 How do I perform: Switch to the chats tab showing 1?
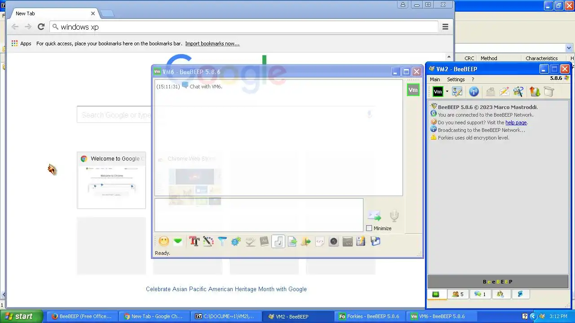pyautogui.click(x=480, y=294)
